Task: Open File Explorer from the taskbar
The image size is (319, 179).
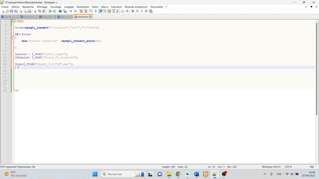Action: (x=169, y=174)
